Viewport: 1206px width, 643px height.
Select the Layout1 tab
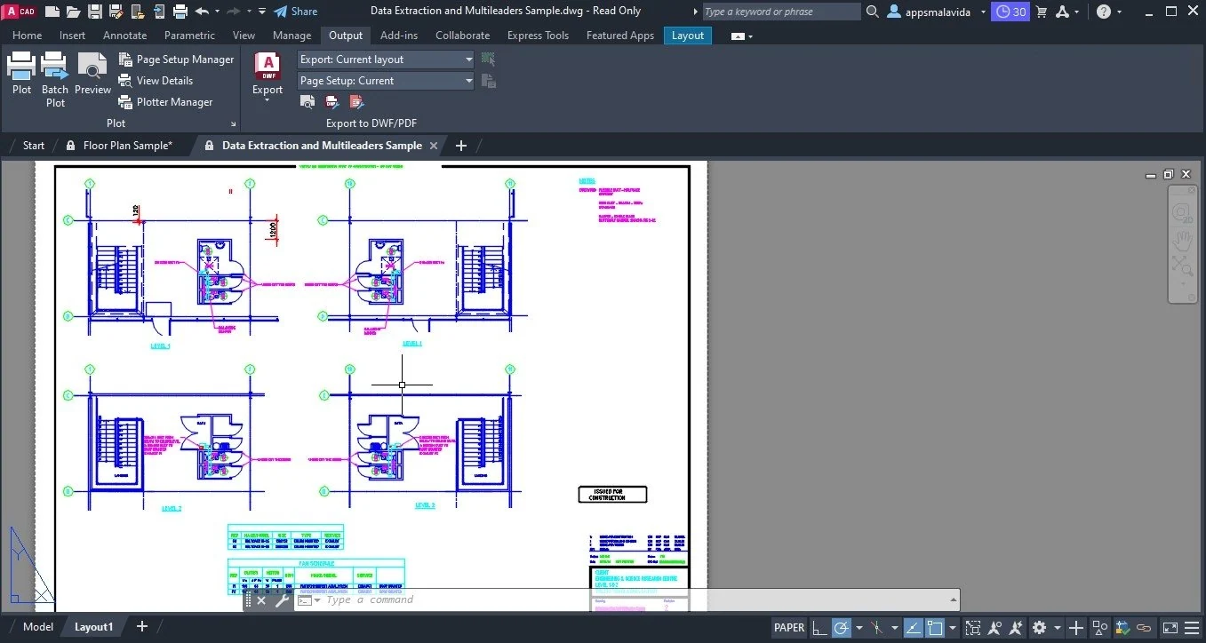[x=93, y=627]
